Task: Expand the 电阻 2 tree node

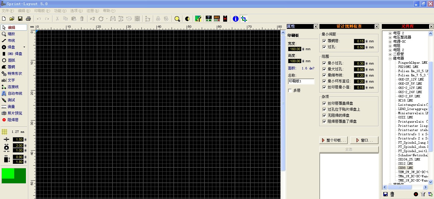Action: [390, 50]
